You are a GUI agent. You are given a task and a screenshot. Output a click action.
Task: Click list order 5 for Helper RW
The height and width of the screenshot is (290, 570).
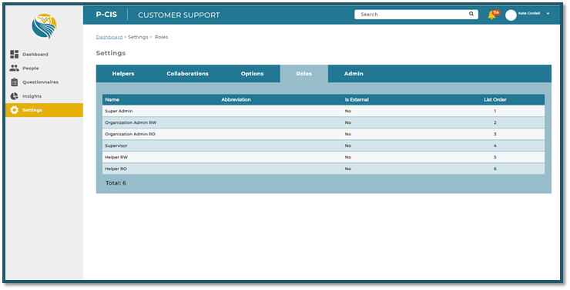pos(495,157)
